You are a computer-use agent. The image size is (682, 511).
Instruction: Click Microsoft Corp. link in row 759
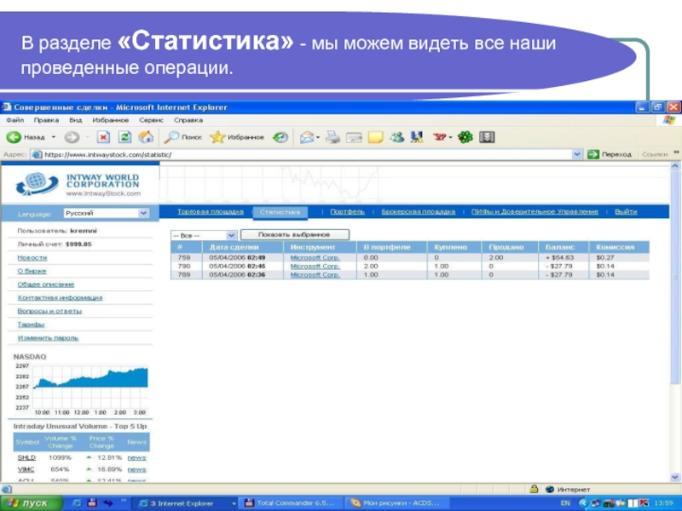click(x=315, y=256)
